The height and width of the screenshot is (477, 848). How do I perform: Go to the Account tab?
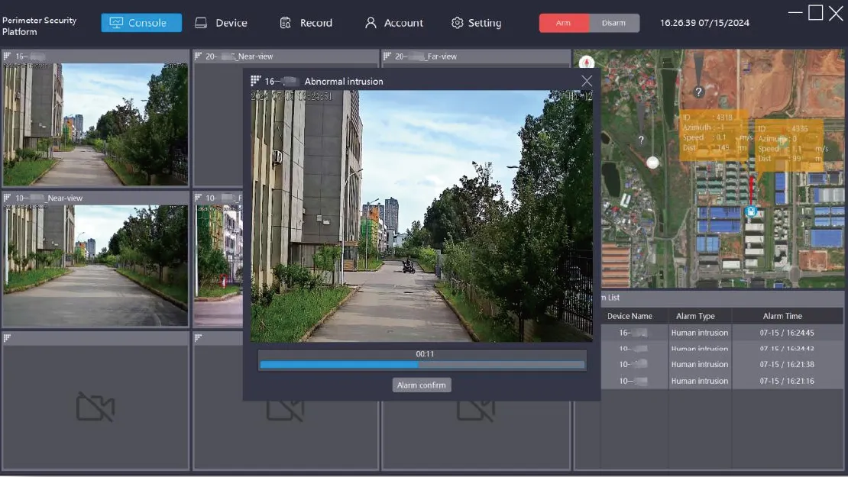393,23
